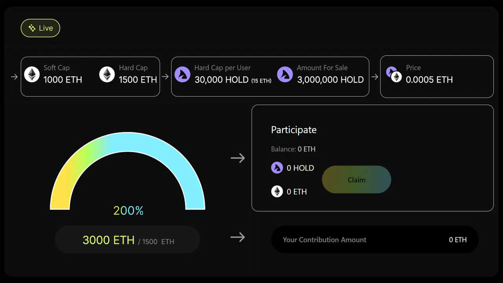This screenshot has width=503, height=283.
Task: Click the Ethereum icon next to Hard Cap
Action: pos(106,74)
